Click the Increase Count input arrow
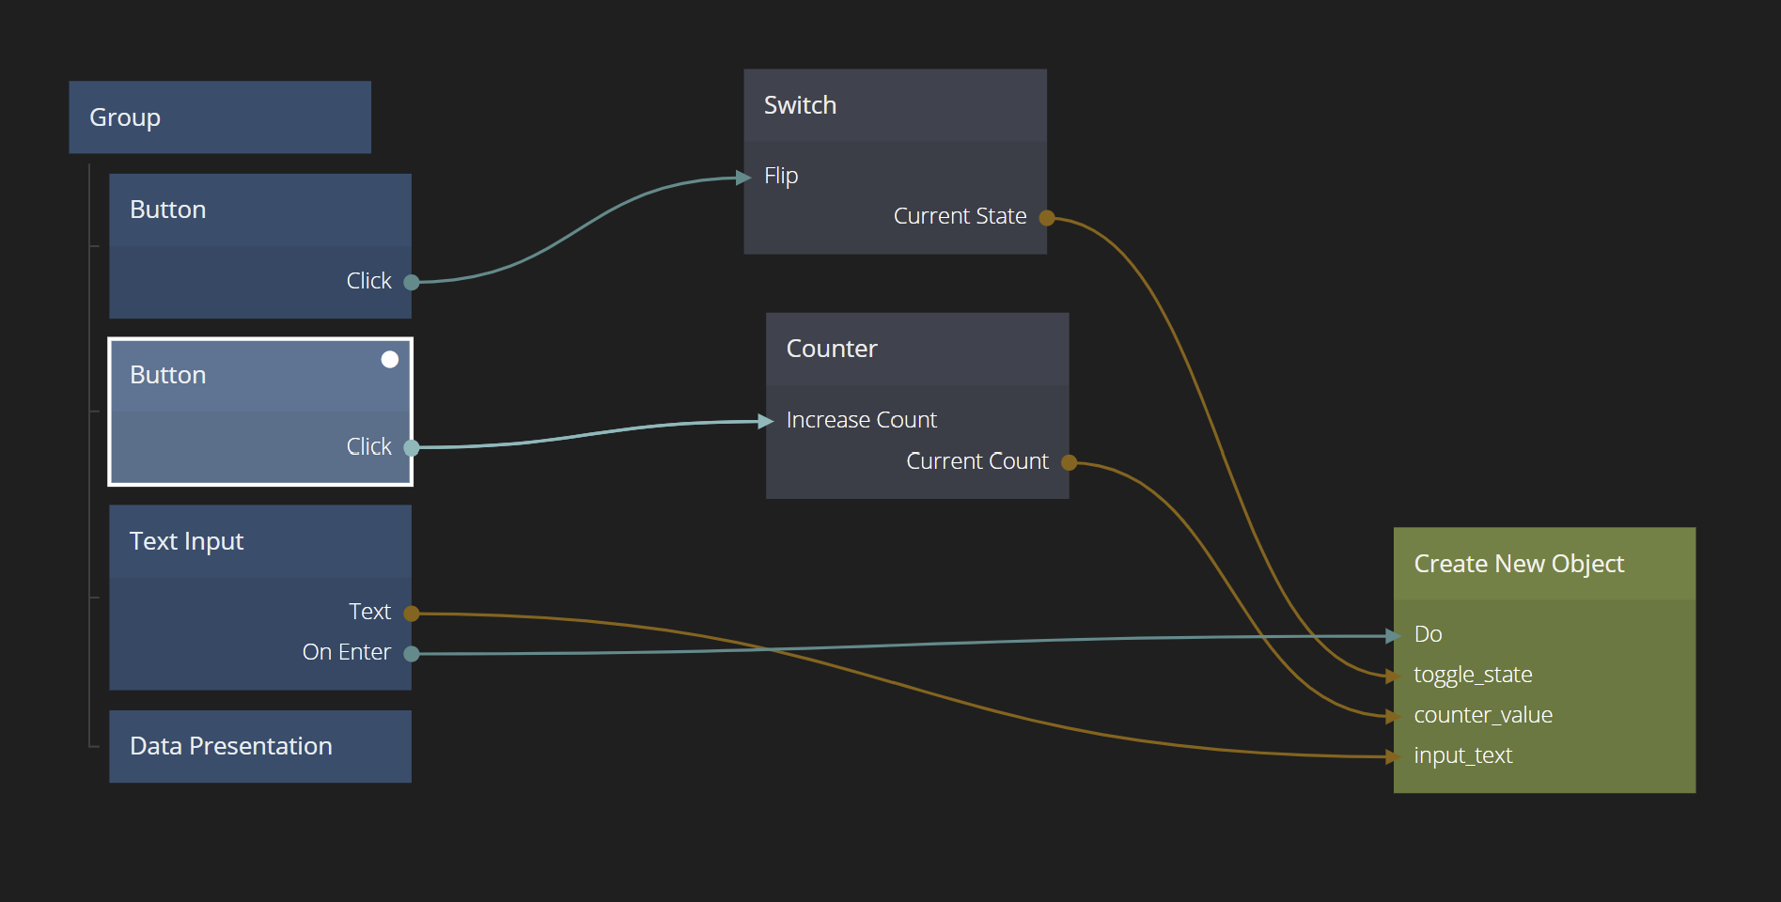 [766, 422]
